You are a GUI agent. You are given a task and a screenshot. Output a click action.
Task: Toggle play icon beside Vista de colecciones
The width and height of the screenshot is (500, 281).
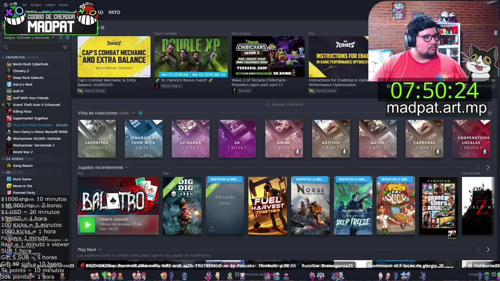141,113
